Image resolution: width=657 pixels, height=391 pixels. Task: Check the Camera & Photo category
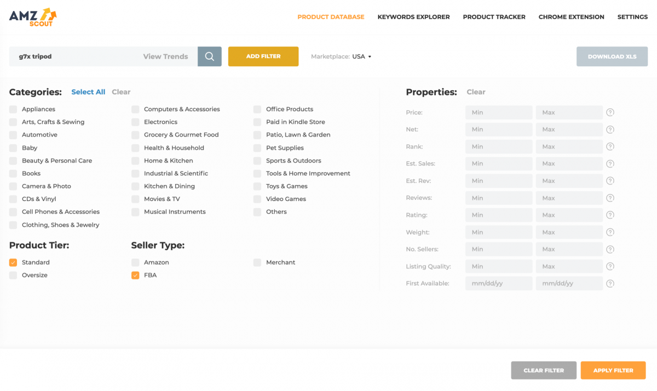point(13,186)
